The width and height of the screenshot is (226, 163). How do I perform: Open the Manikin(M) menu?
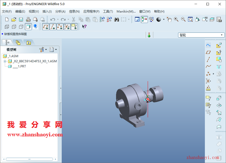(x=126, y=12)
